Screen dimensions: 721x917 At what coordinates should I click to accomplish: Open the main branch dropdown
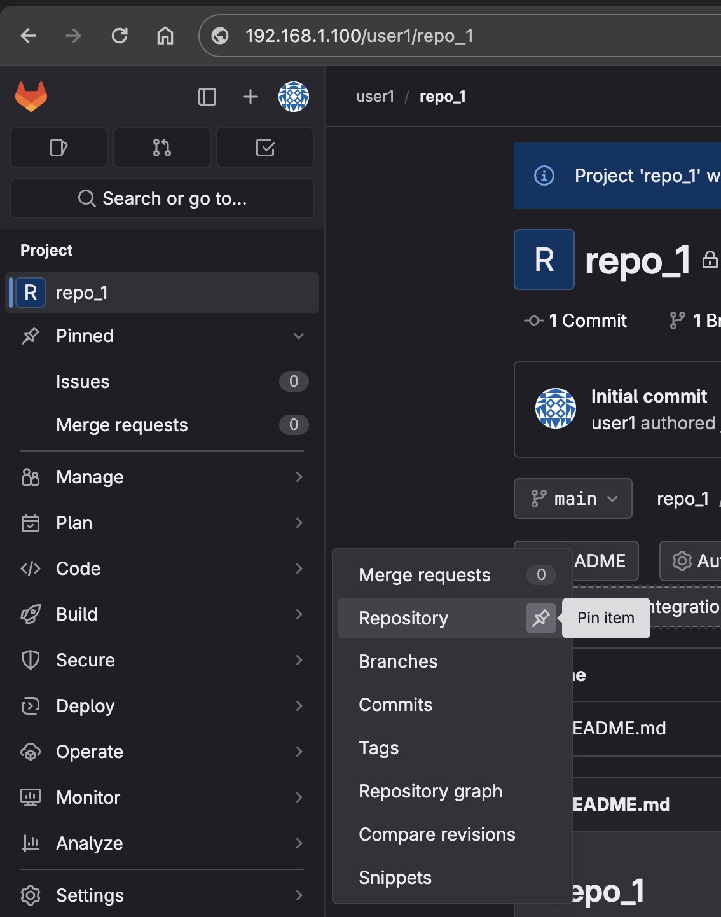pyautogui.click(x=573, y=499)
